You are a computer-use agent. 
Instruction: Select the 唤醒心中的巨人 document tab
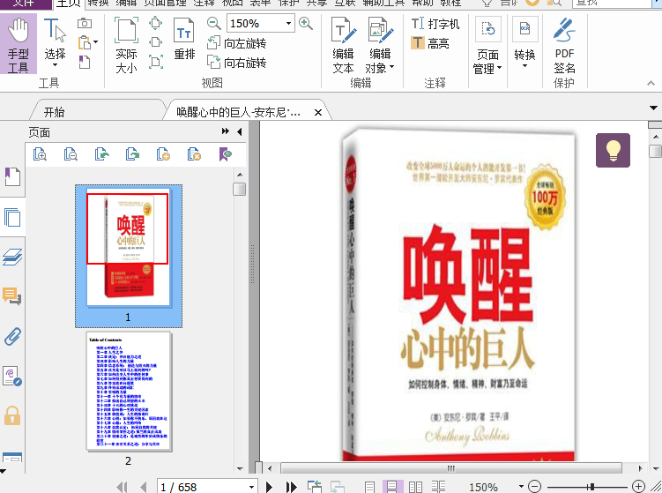coord(238,112)
